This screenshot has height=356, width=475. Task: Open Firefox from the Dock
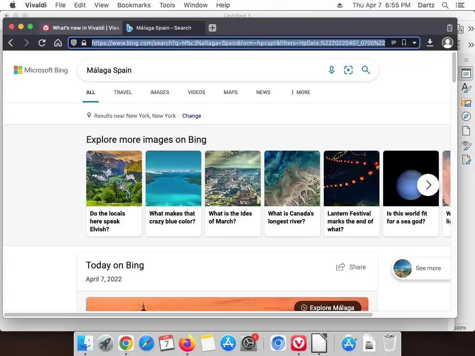(187, 343)
